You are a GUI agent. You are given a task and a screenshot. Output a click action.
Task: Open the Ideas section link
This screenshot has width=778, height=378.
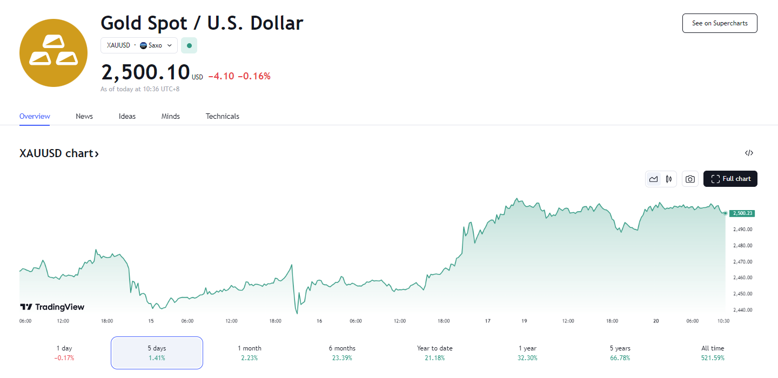pyautogui.click(x=127, y=116)
